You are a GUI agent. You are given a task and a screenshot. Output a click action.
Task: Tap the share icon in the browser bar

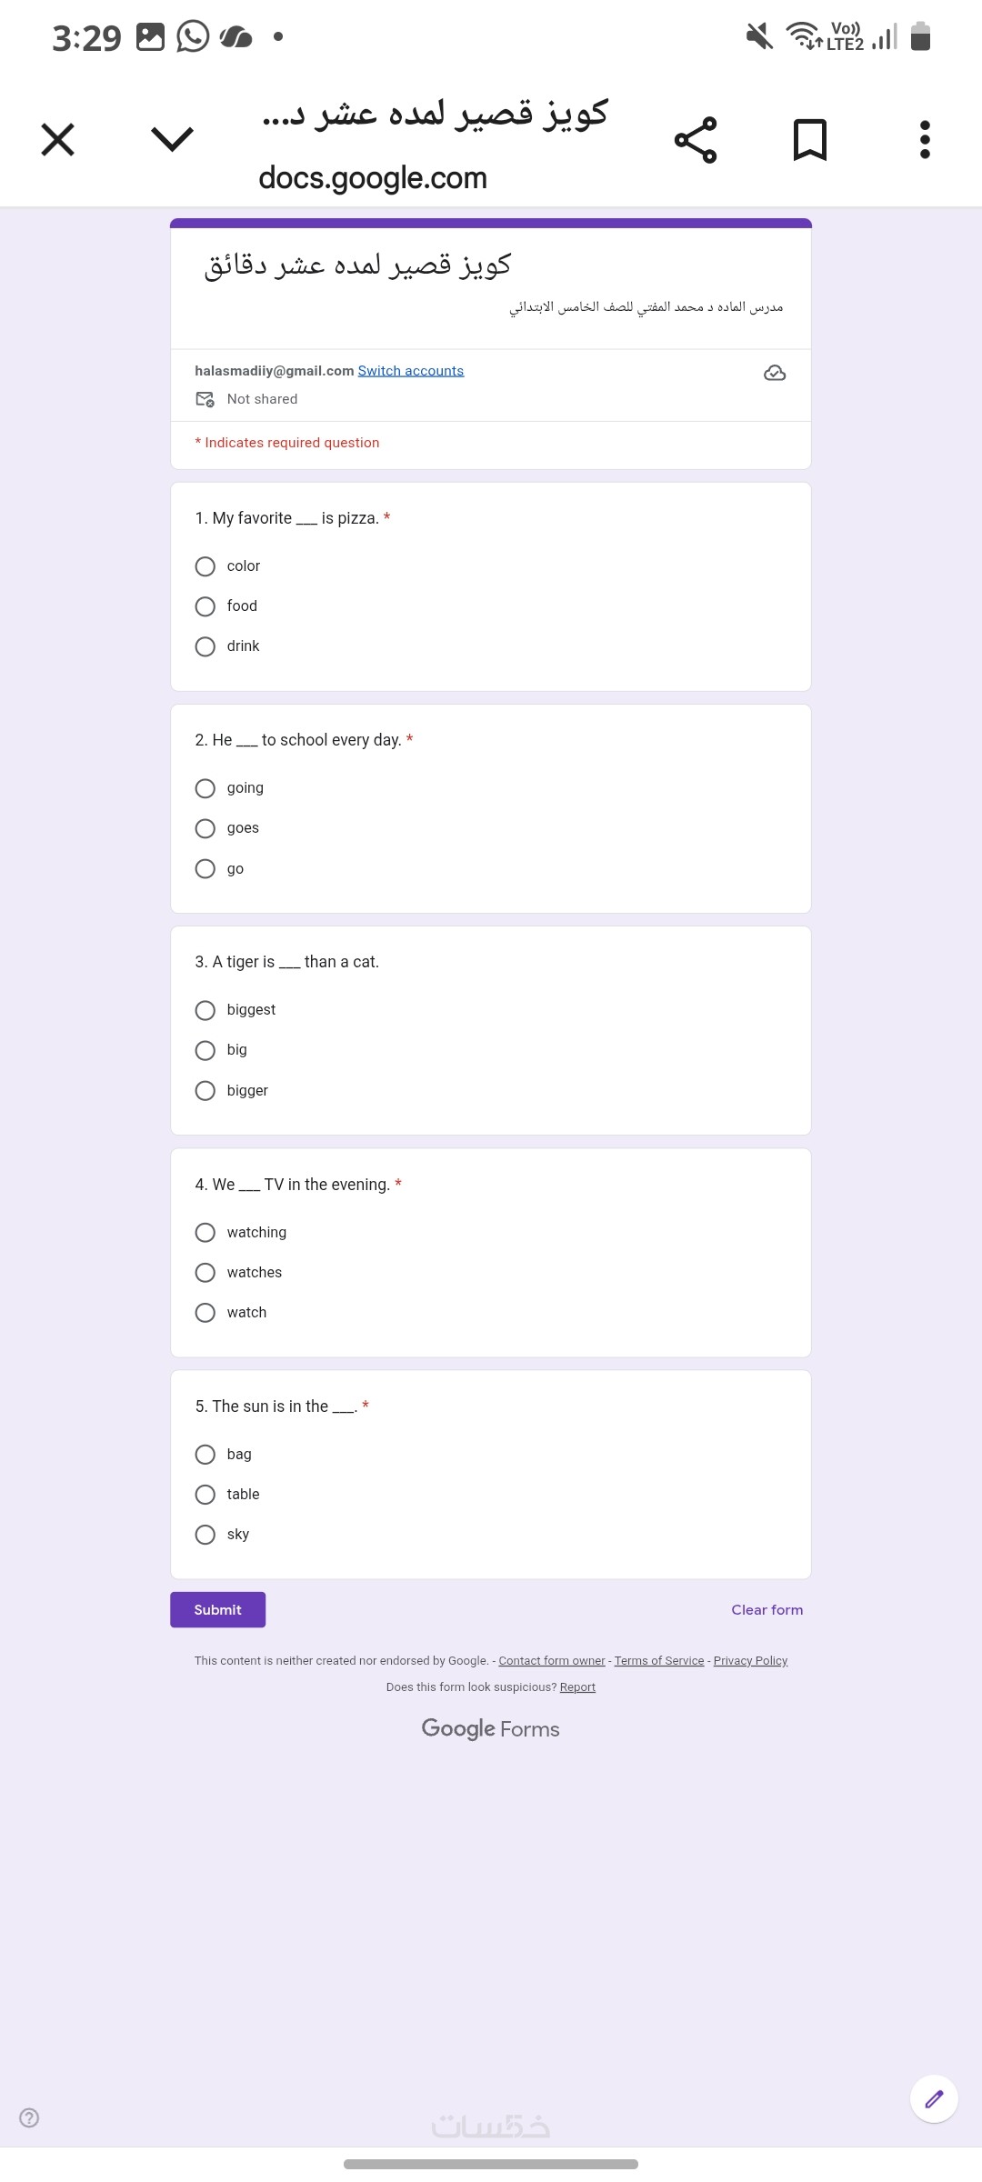coord(696,140)
